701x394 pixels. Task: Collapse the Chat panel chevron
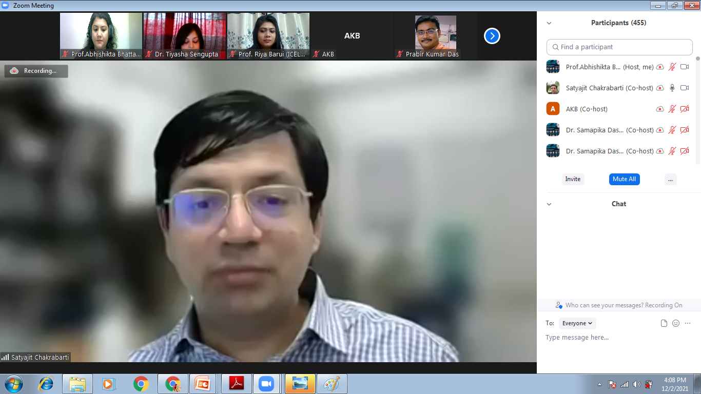pos(549,204)
